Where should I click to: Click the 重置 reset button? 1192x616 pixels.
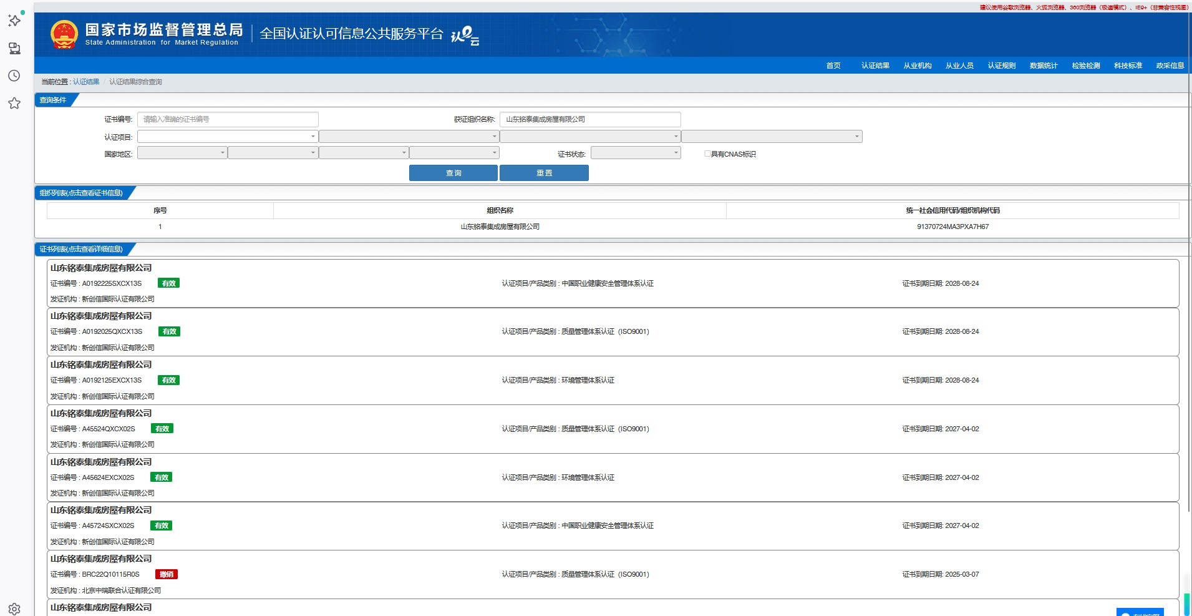coord(544,173)
